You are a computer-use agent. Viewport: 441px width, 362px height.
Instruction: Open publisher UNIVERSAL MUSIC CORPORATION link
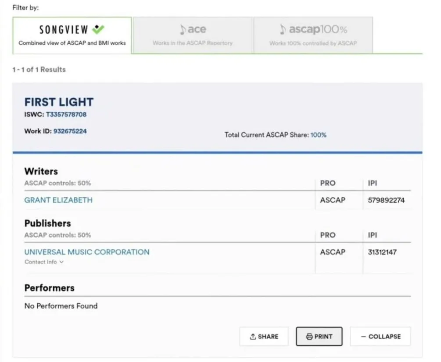[x=87, y=252]
